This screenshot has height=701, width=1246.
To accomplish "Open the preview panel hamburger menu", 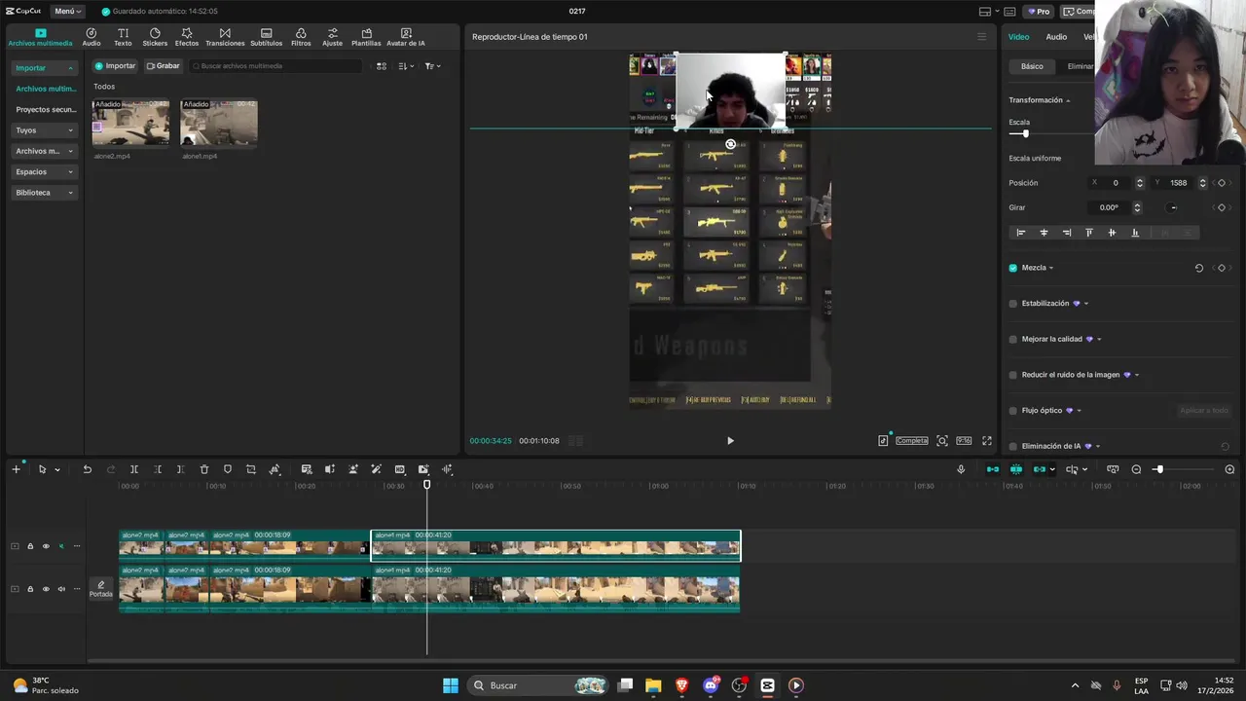I will tap(981, 37).
